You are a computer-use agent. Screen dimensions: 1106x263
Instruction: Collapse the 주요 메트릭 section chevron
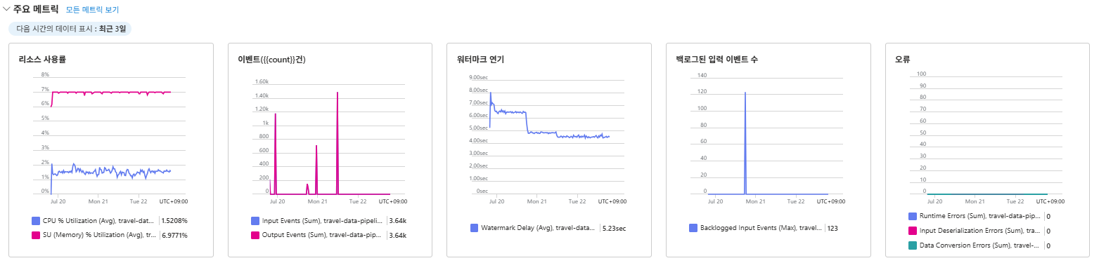click(x=6, y=10)
